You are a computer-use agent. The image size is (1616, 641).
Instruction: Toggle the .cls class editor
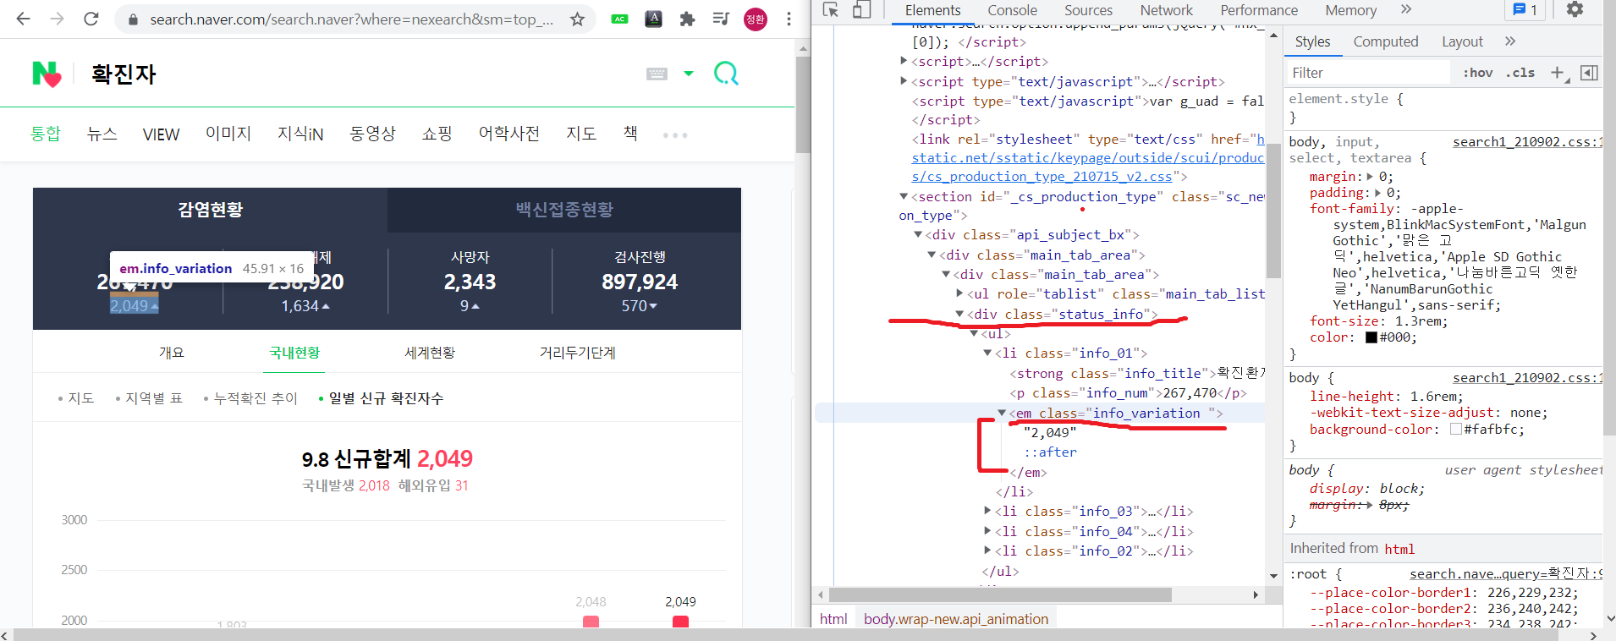1520,73
